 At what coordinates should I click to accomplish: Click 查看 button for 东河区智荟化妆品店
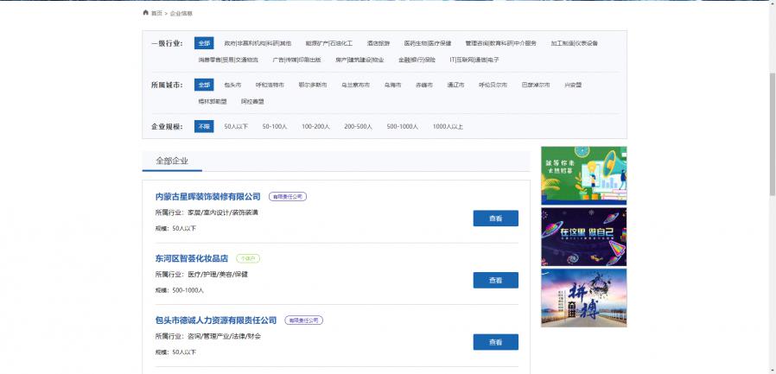point(495,280)
